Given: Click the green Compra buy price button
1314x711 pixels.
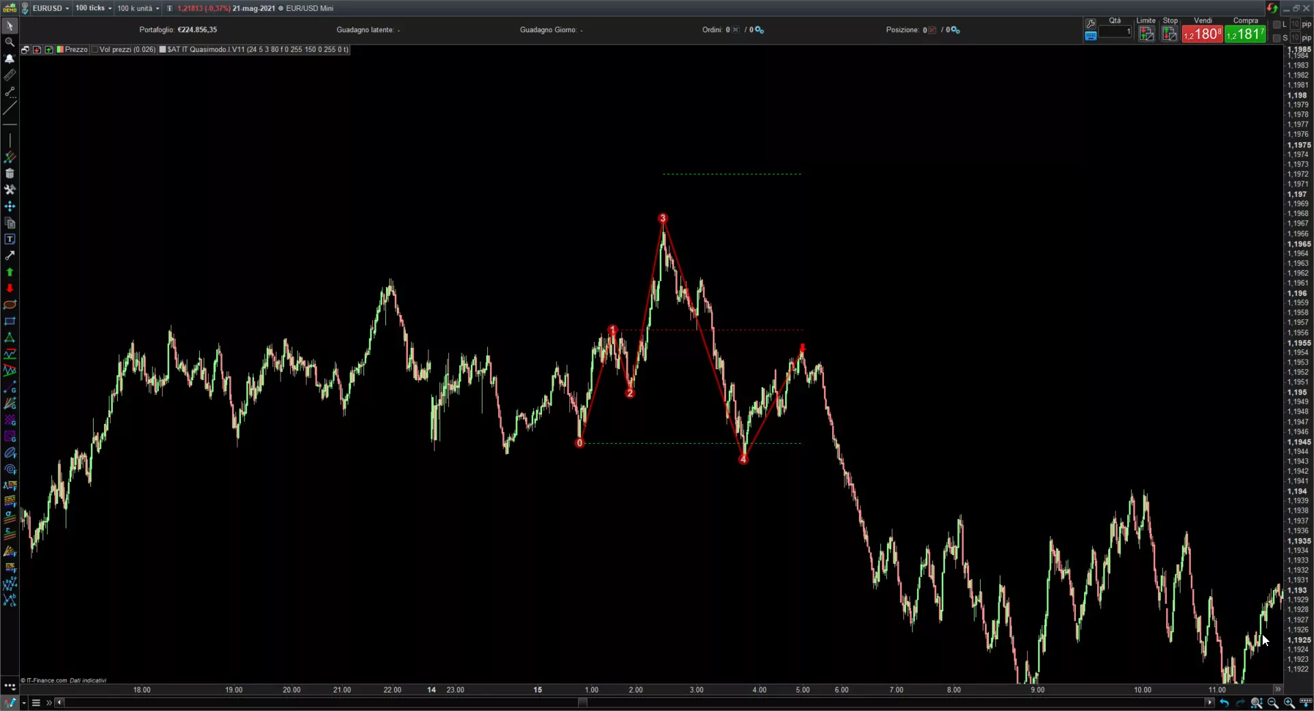Looking at the screenshot, I should coord(1246,34).
